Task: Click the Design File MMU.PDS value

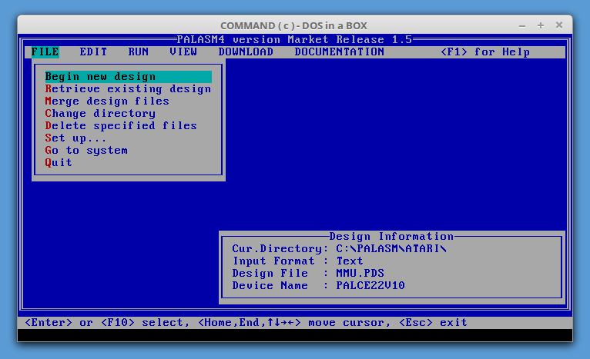Action: (x=360, y=274)
